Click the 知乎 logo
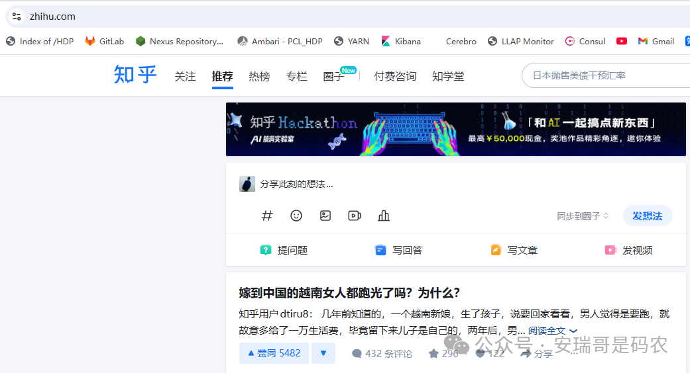The height and width of the screenshot is (373, 690). (x=135, y=74)
